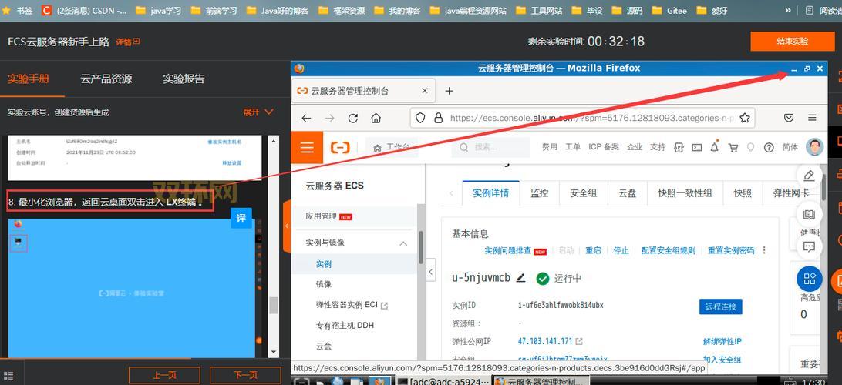The width and height of the screenshot is (842, 385).
Task: Click the floating chat feedback icon
Action: point(809,246)
